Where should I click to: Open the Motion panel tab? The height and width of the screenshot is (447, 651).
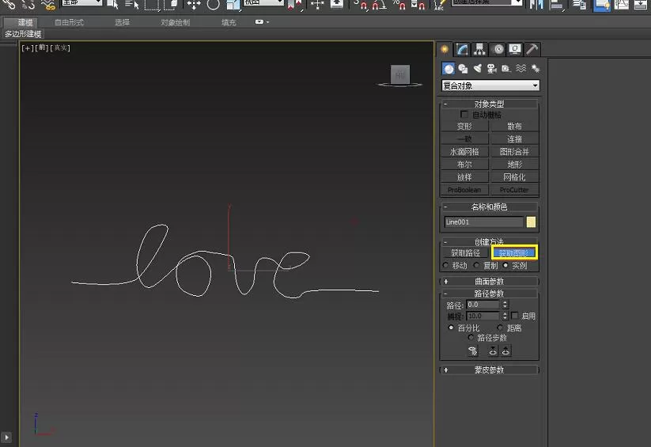coord(498,49)
